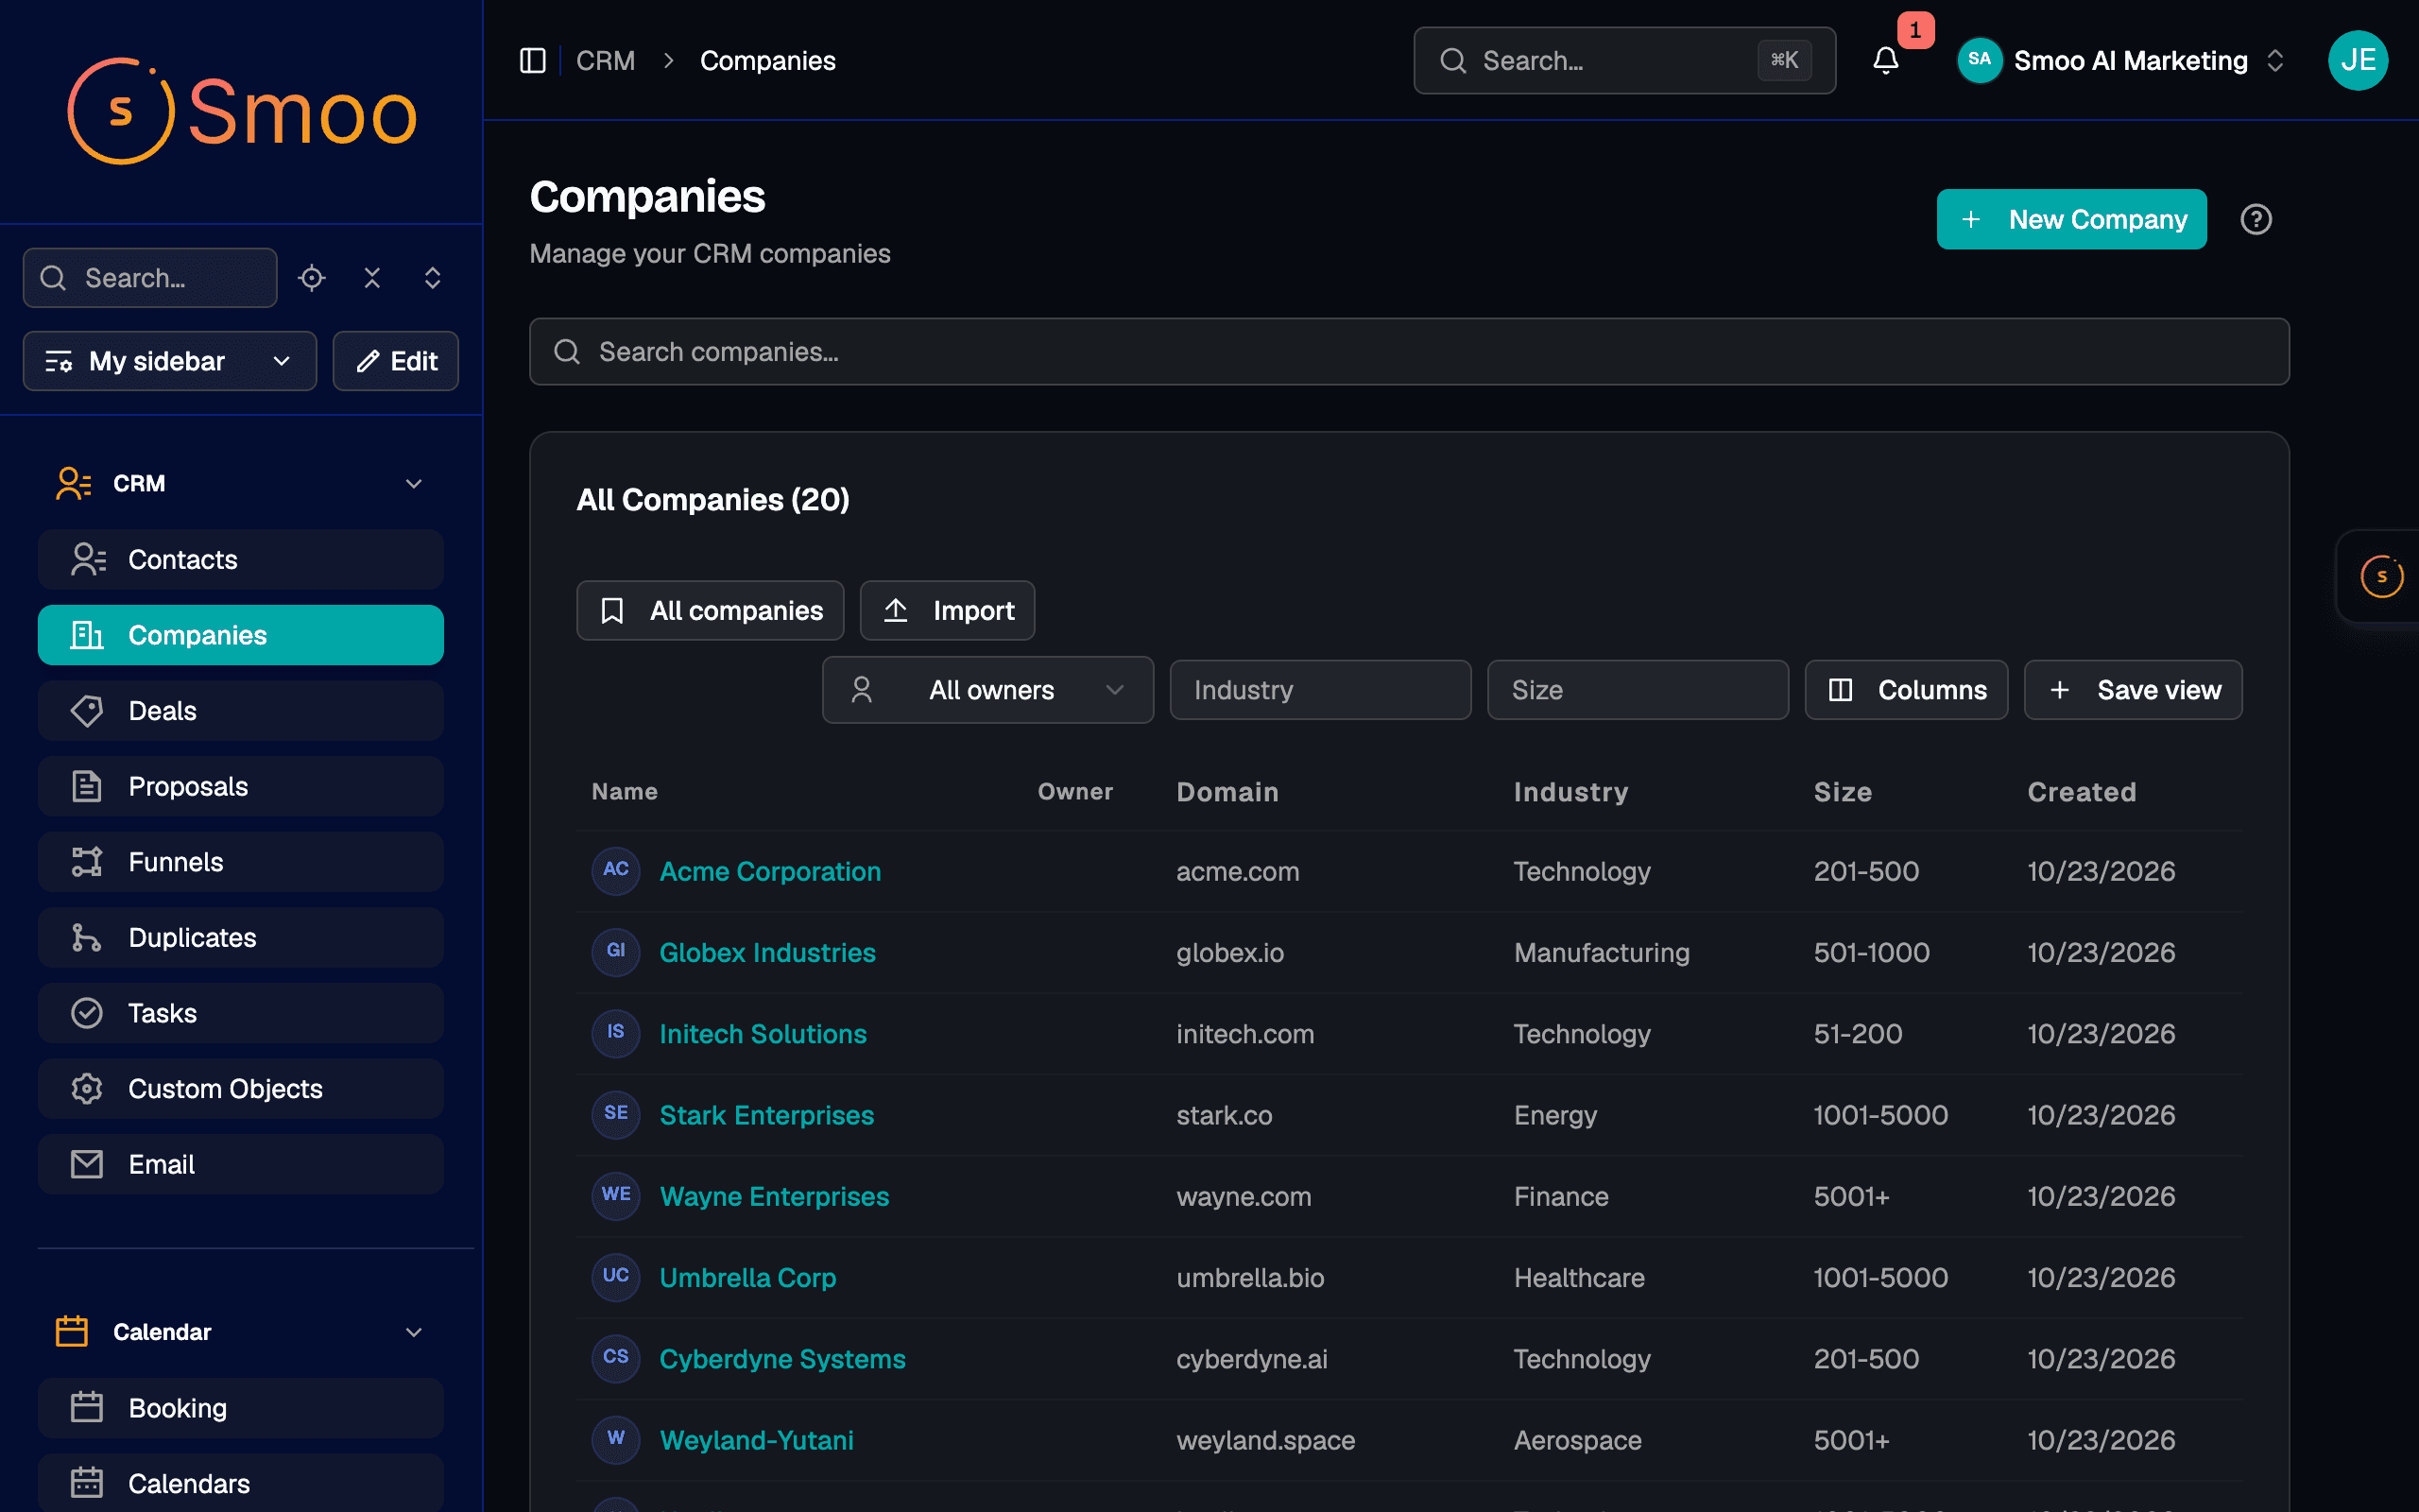The width and height of the screenshot is (2419, 1512).
Task: Click the sidebar Edit button
Action: click(x=396, y=361)
